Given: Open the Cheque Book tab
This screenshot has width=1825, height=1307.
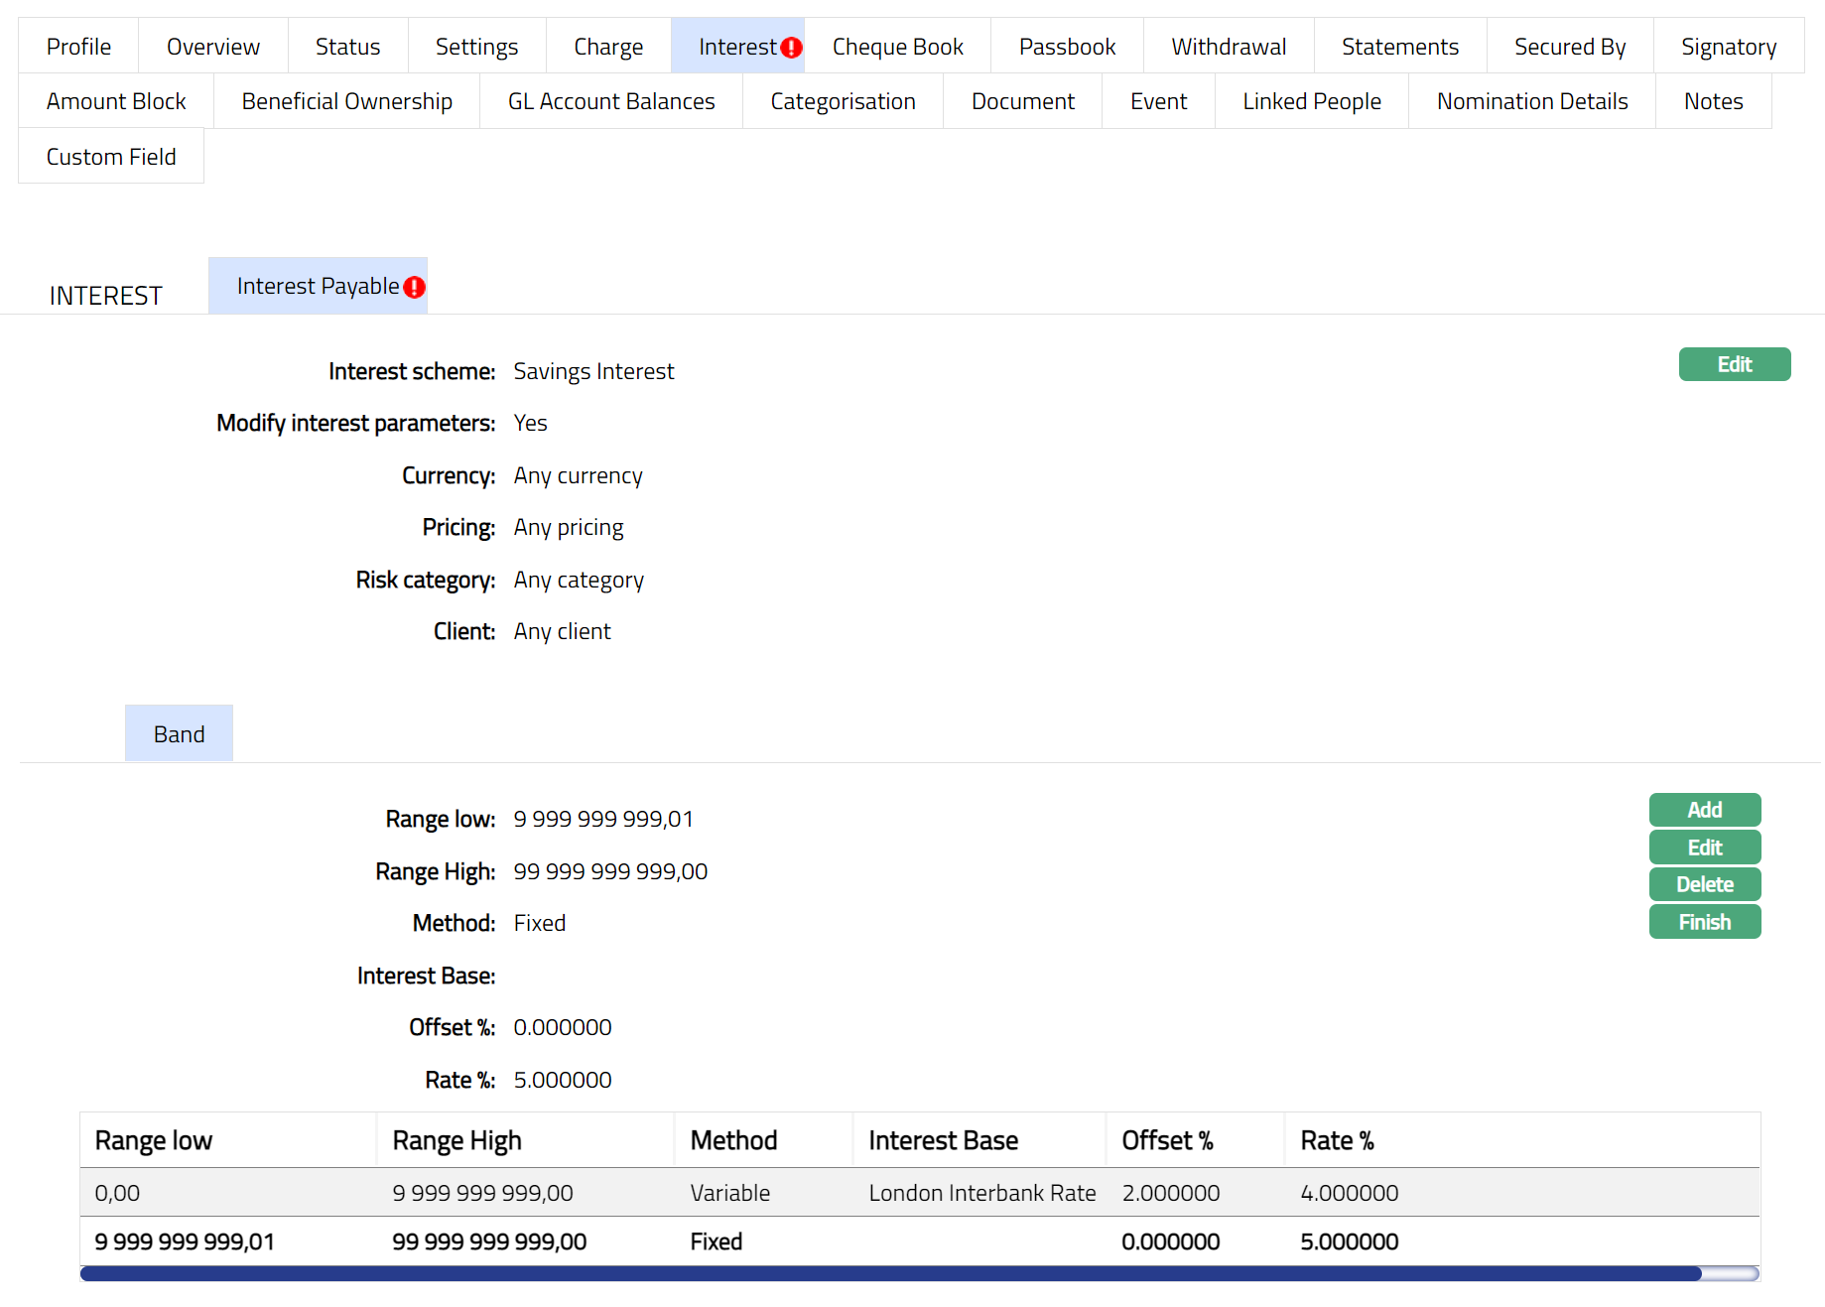Looking at the screenshot, I should point(897,47).
